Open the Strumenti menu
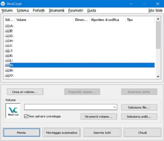Screen dimensions: 164x141 [x=56, y=10]
